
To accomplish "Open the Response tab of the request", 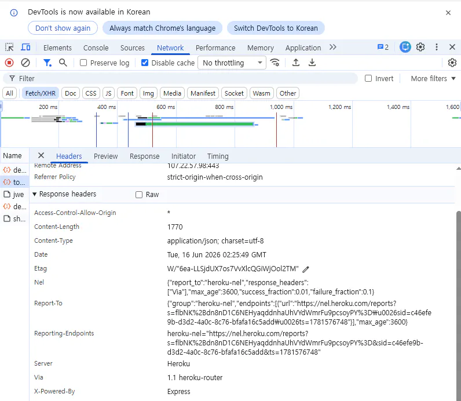I will tap(145, 156).
